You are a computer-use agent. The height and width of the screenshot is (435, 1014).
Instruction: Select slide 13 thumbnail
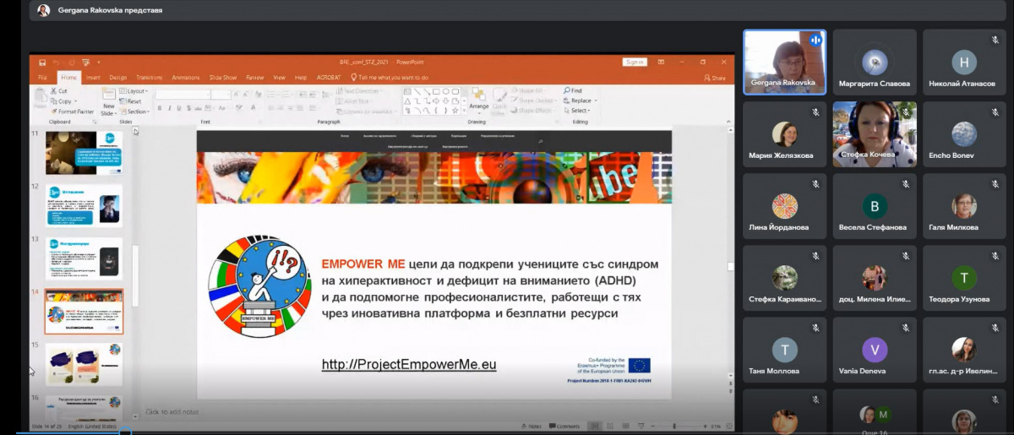click(x=84, y=258)
